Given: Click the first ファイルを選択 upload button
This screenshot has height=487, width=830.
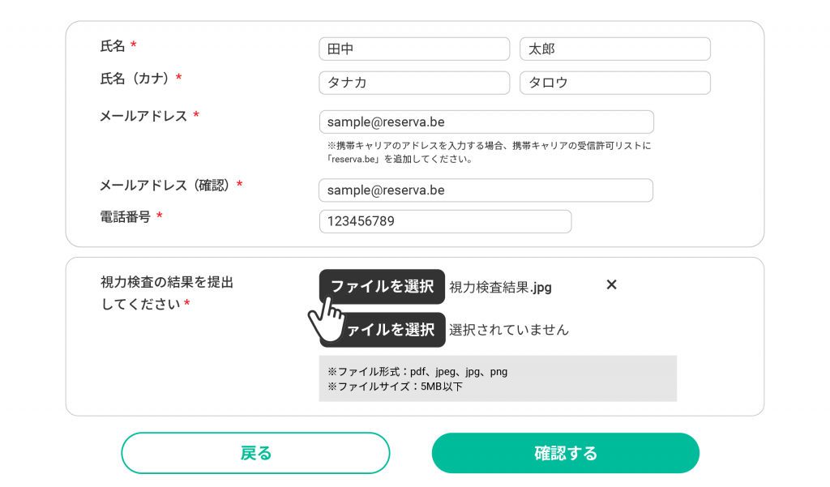Looking at the screenshot, I should tap(382, 287).
